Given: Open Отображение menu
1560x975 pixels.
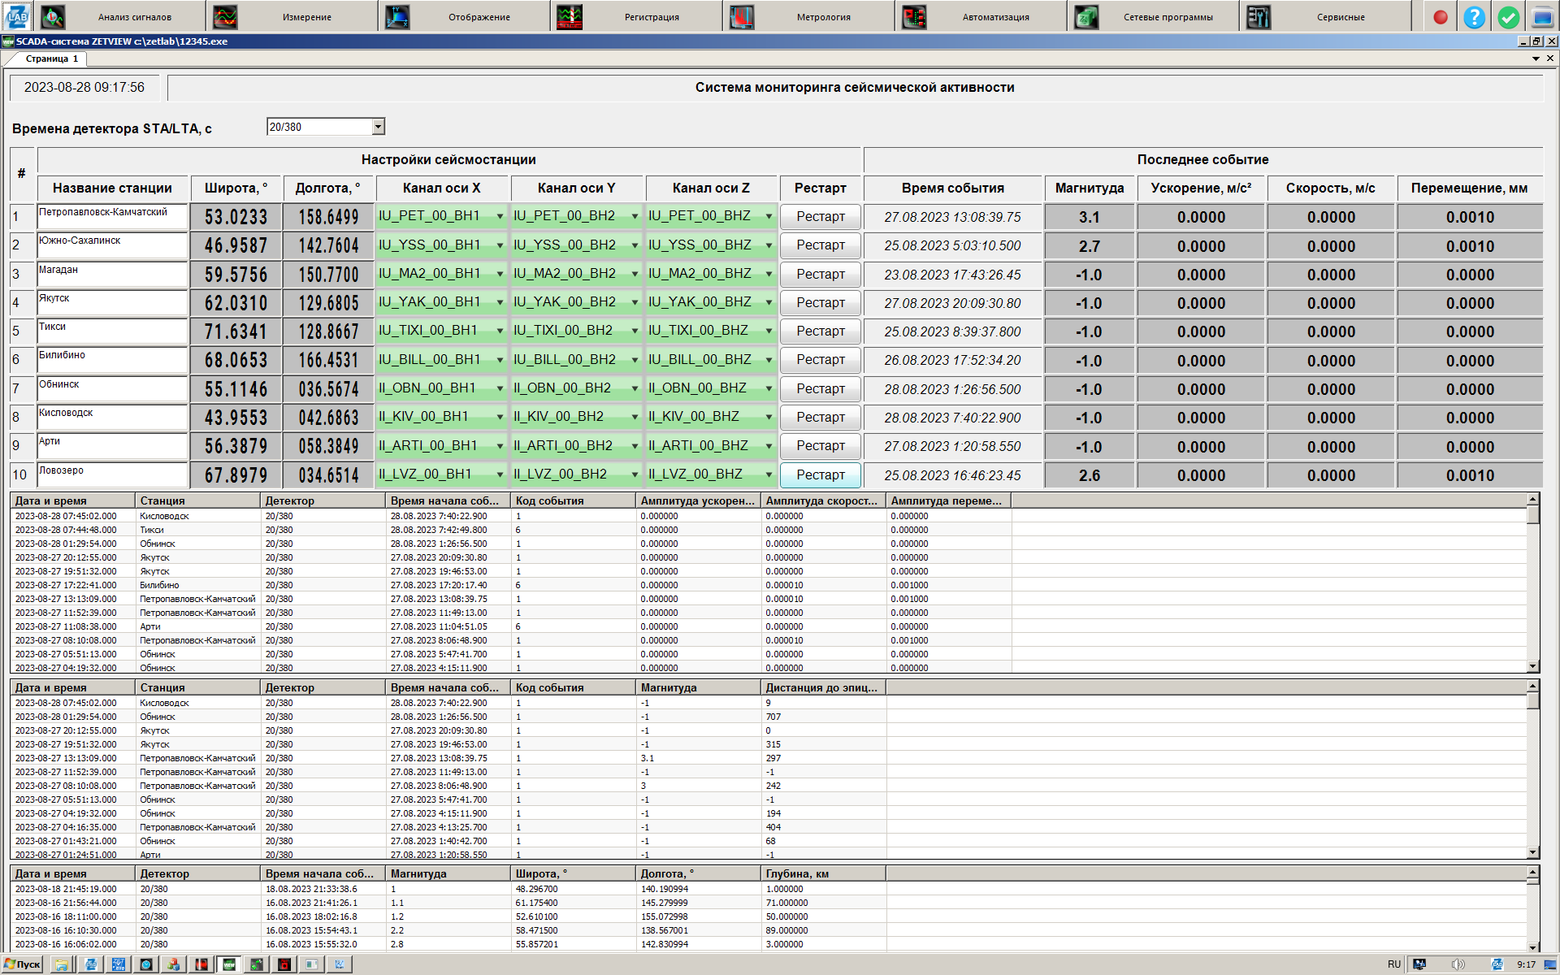Looking at the screenshot, I should pyautogui.click(x=464, y=17).
